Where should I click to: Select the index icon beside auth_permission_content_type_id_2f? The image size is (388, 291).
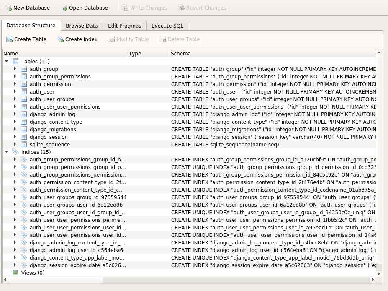(x=24, y=182)
